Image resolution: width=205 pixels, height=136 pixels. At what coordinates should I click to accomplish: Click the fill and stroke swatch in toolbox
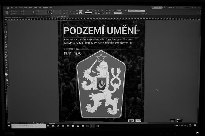pyautogui.click(x=7, y=75)
